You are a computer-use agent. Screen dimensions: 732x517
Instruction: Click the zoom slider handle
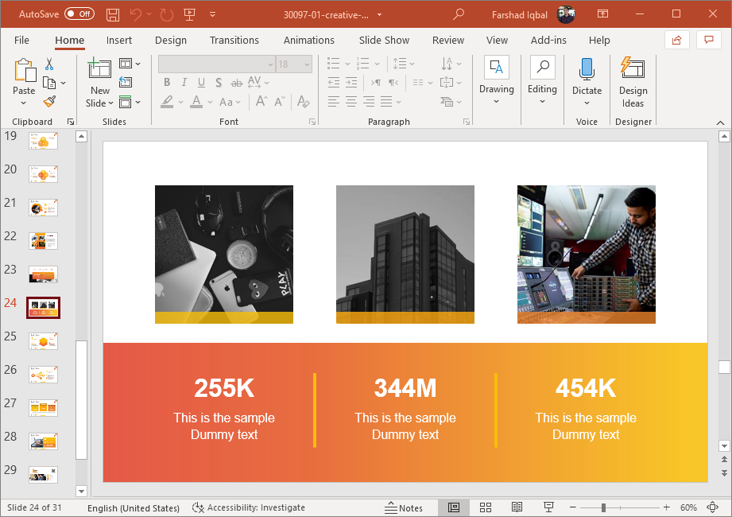(603, 507)
